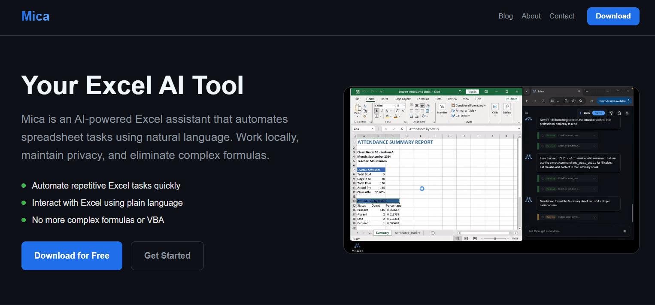This screenshot has width=655, height=305.
Task: Click the Tell Mica chat input field
Action: (573, 231)
